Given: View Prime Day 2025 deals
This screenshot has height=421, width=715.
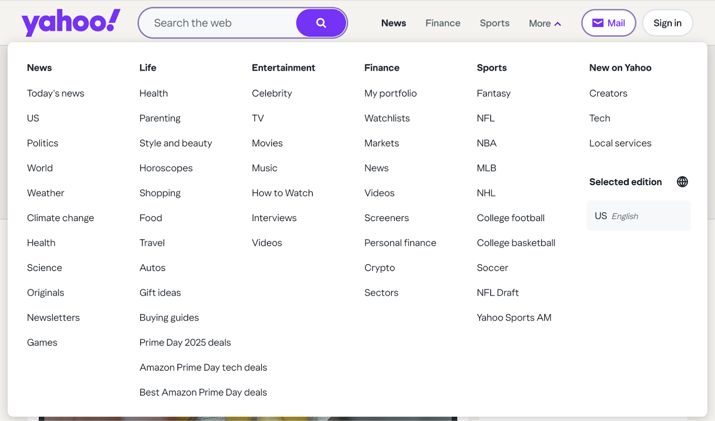Looking at the screenshot, I should [x=185, y=342].
